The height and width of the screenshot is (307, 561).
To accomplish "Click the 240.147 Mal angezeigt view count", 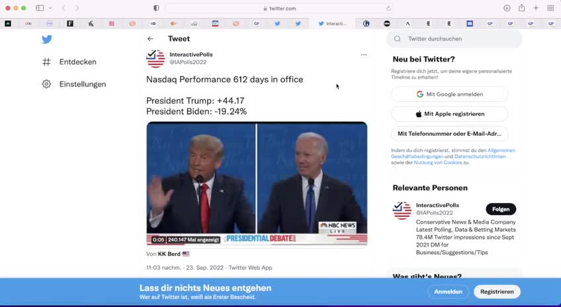I will point(193,240).
